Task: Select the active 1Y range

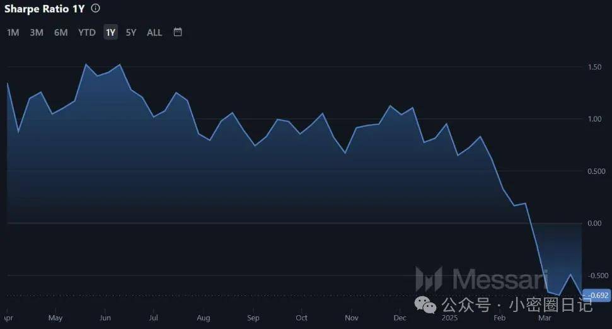Action: click(x=110, y=32)
